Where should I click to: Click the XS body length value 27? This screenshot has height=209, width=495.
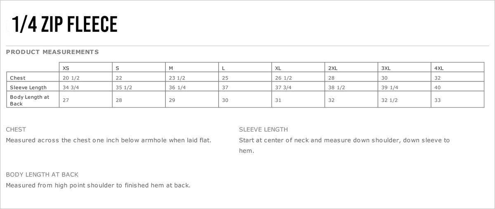tap(66, 100)
